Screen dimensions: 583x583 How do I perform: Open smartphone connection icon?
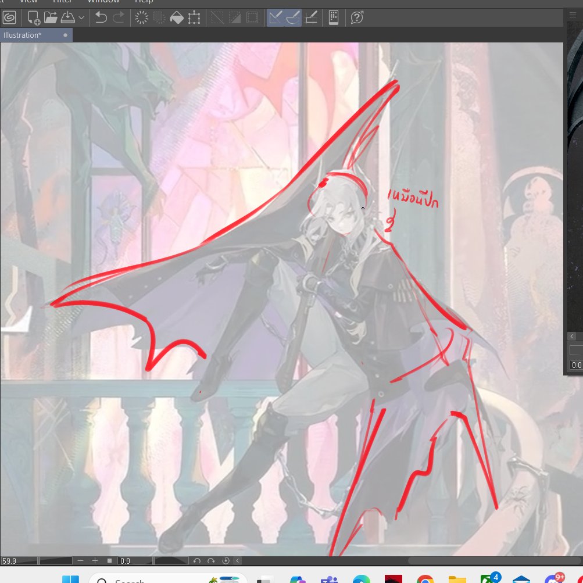click(334, 17)
